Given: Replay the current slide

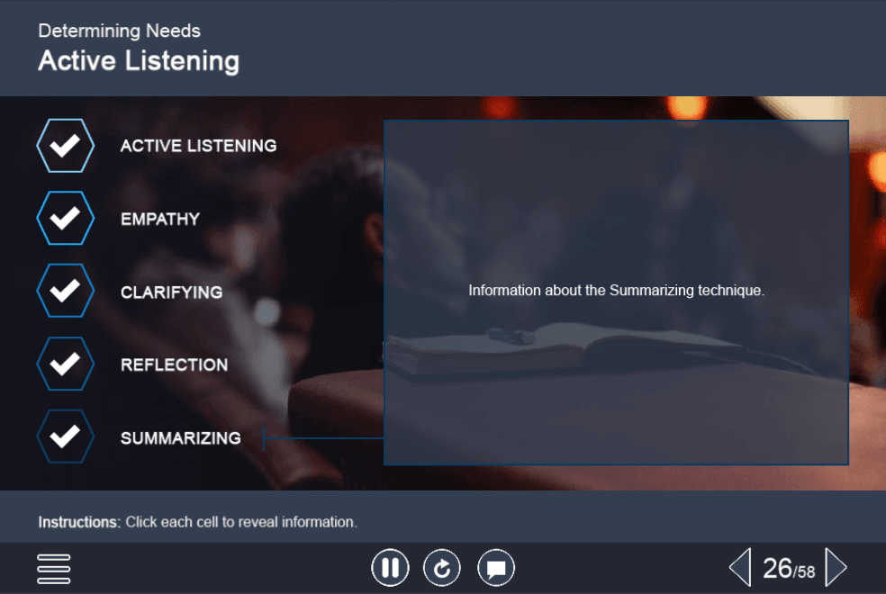Looking at the screenshot, I should [442, 568].
